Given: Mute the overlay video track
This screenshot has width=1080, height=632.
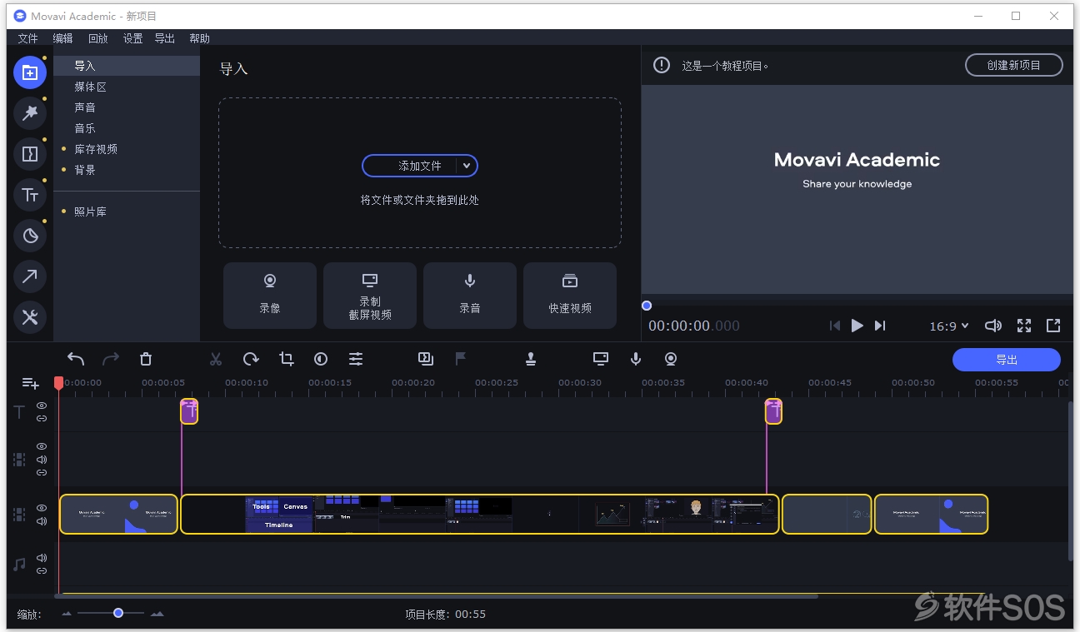Looking at the screenshot, I should tap(42, 460).
